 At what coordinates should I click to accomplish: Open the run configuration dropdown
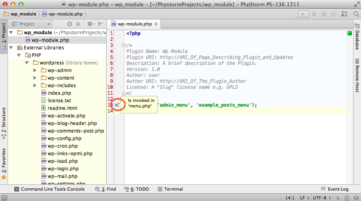pos(303,14)
